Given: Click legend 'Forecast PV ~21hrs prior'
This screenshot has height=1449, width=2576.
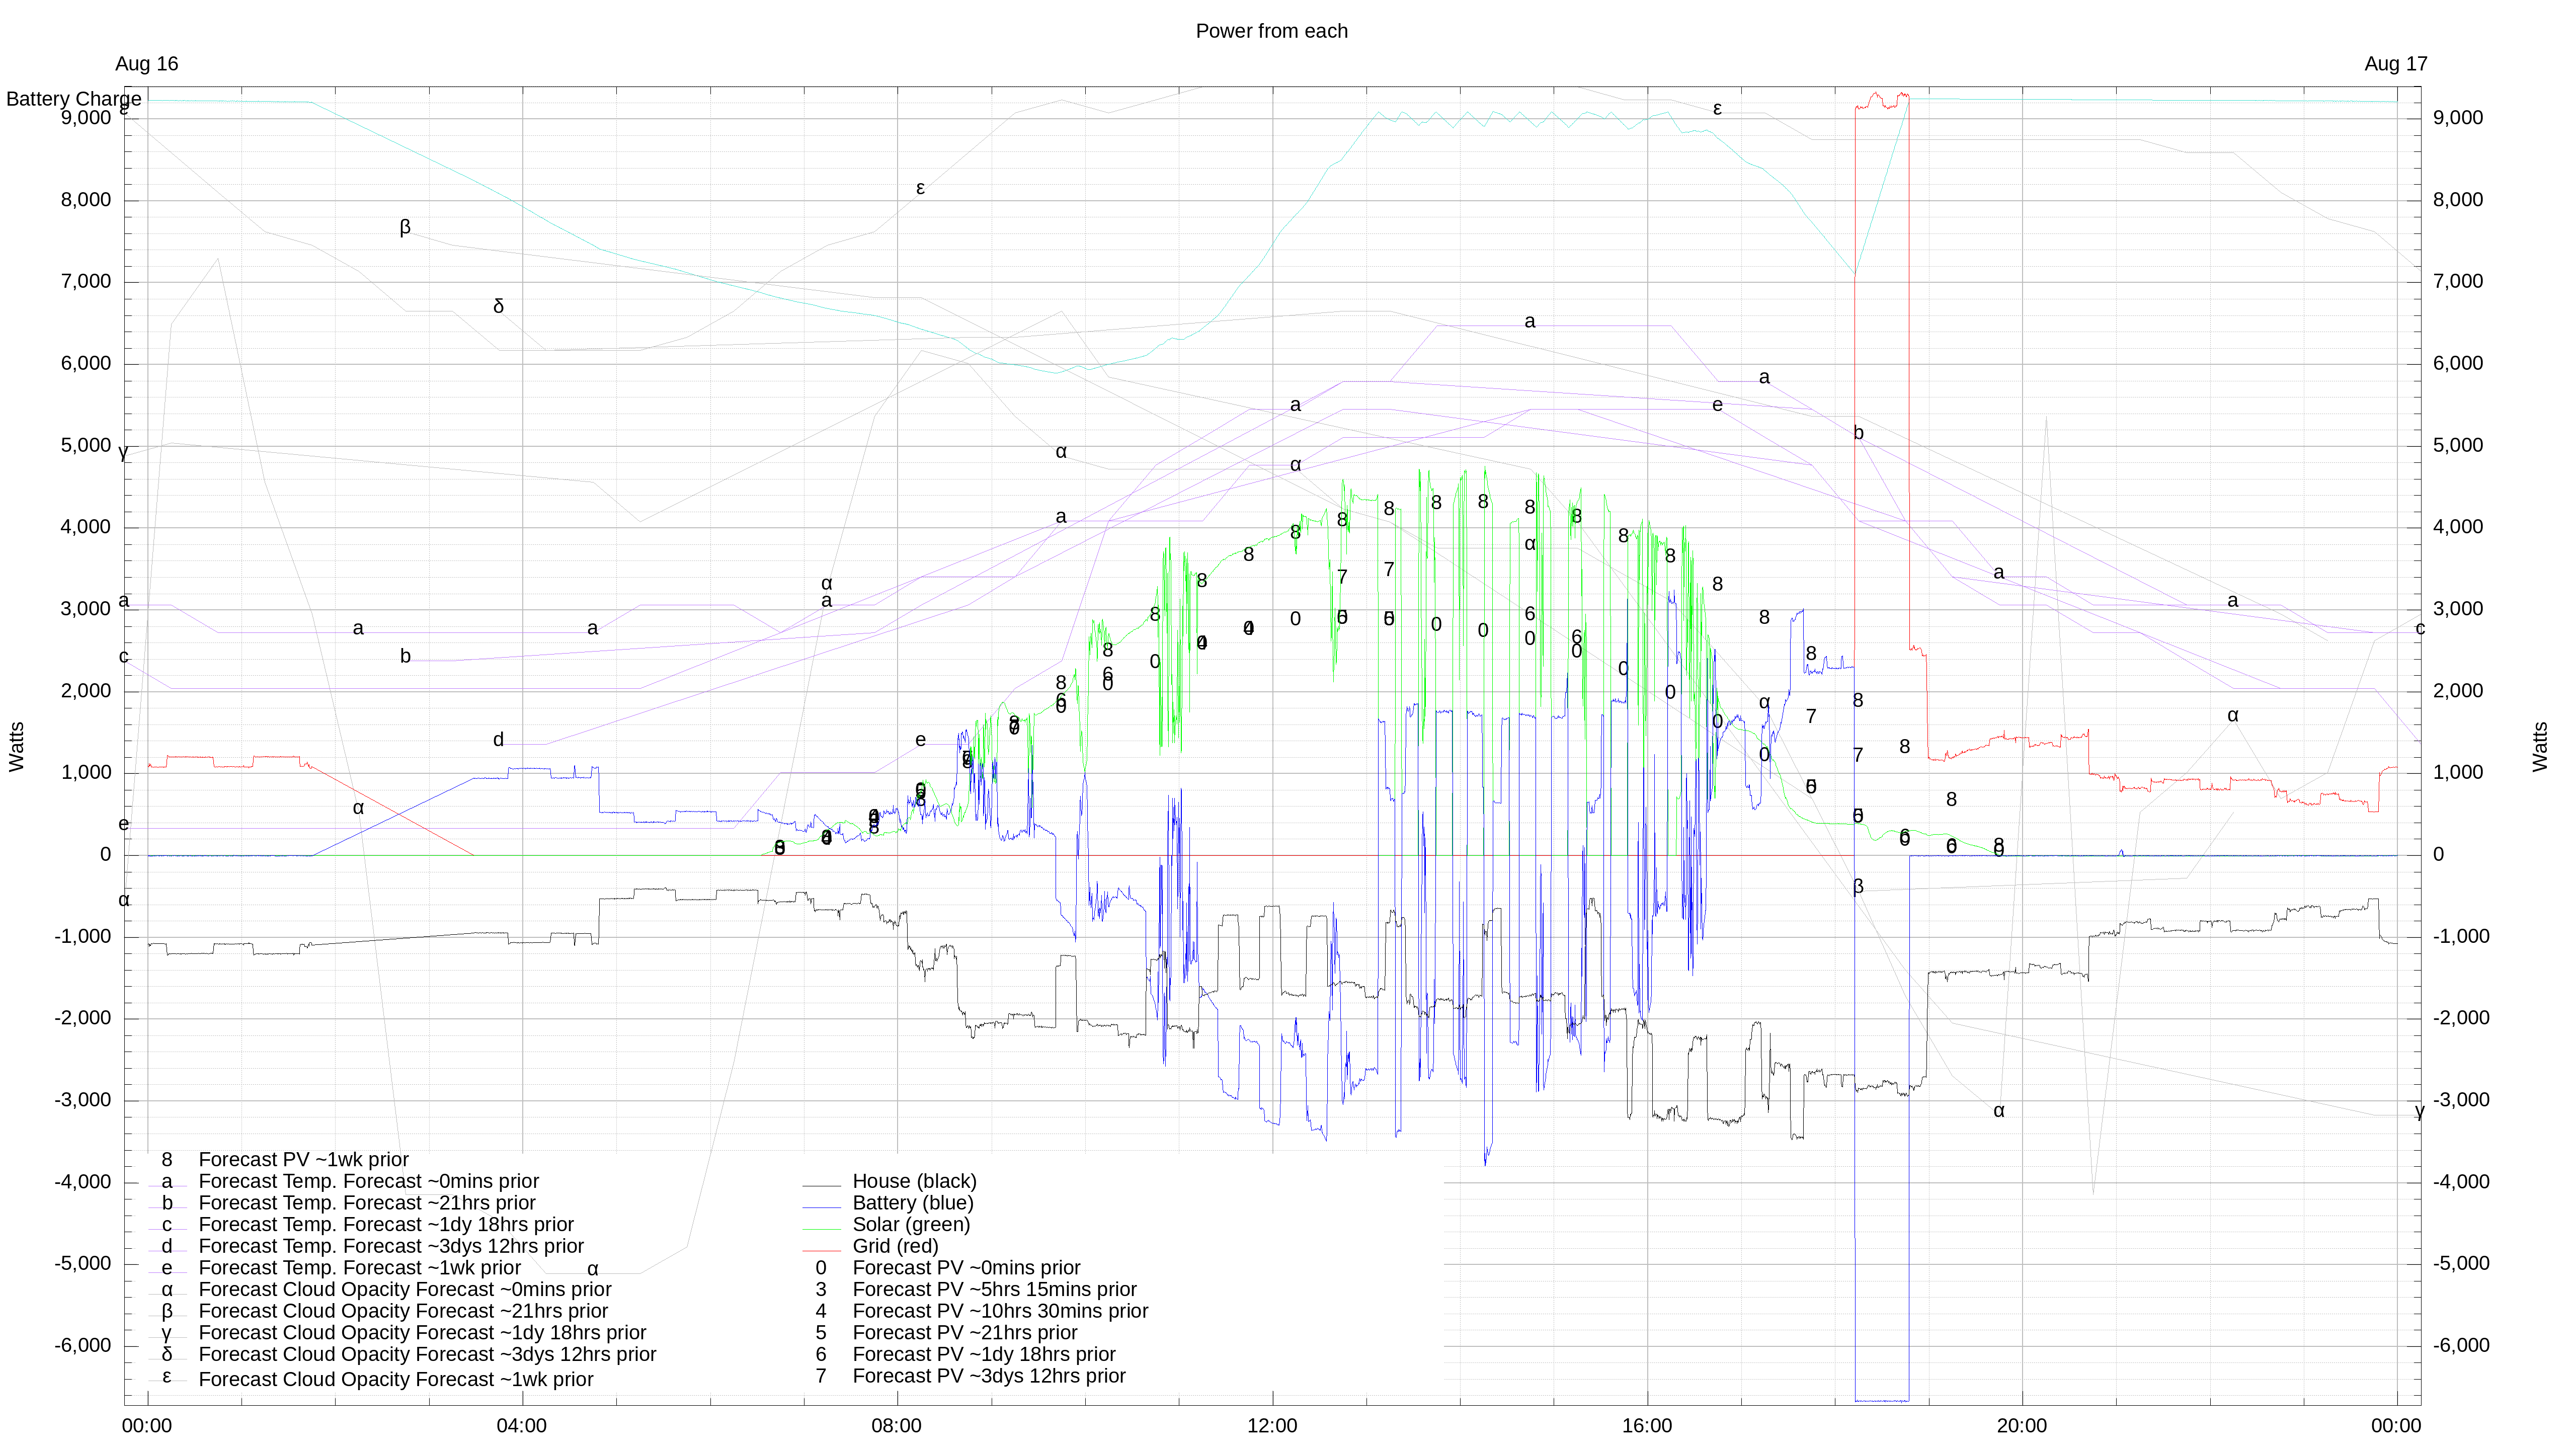Looking at the screenshot, I should (x=964, y=1333).
